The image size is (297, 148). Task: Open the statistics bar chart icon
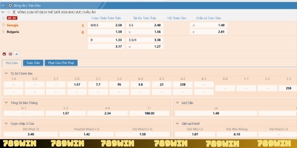[17, 54]
